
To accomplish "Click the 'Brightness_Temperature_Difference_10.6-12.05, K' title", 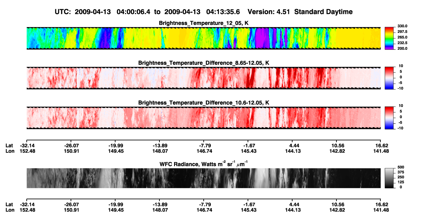I will (x=203, y=102).
